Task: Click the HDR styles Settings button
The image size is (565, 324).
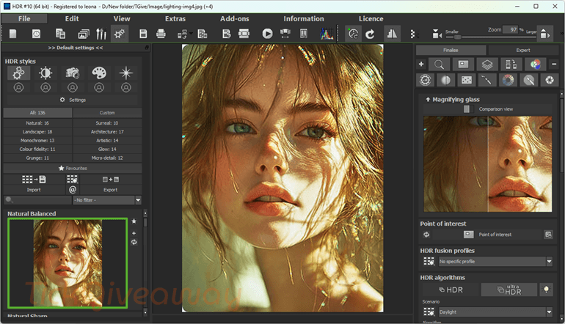Action: 73,100
